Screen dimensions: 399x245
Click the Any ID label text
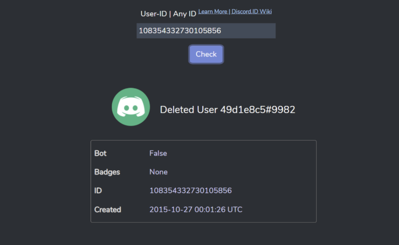click(185, 14)
